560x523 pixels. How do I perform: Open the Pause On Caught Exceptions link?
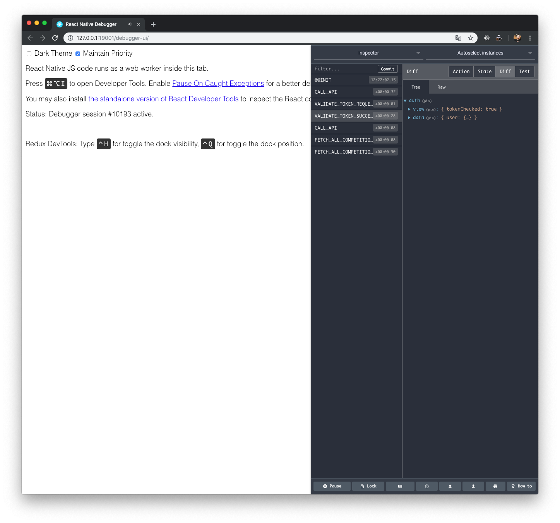(x=218, y=84)
